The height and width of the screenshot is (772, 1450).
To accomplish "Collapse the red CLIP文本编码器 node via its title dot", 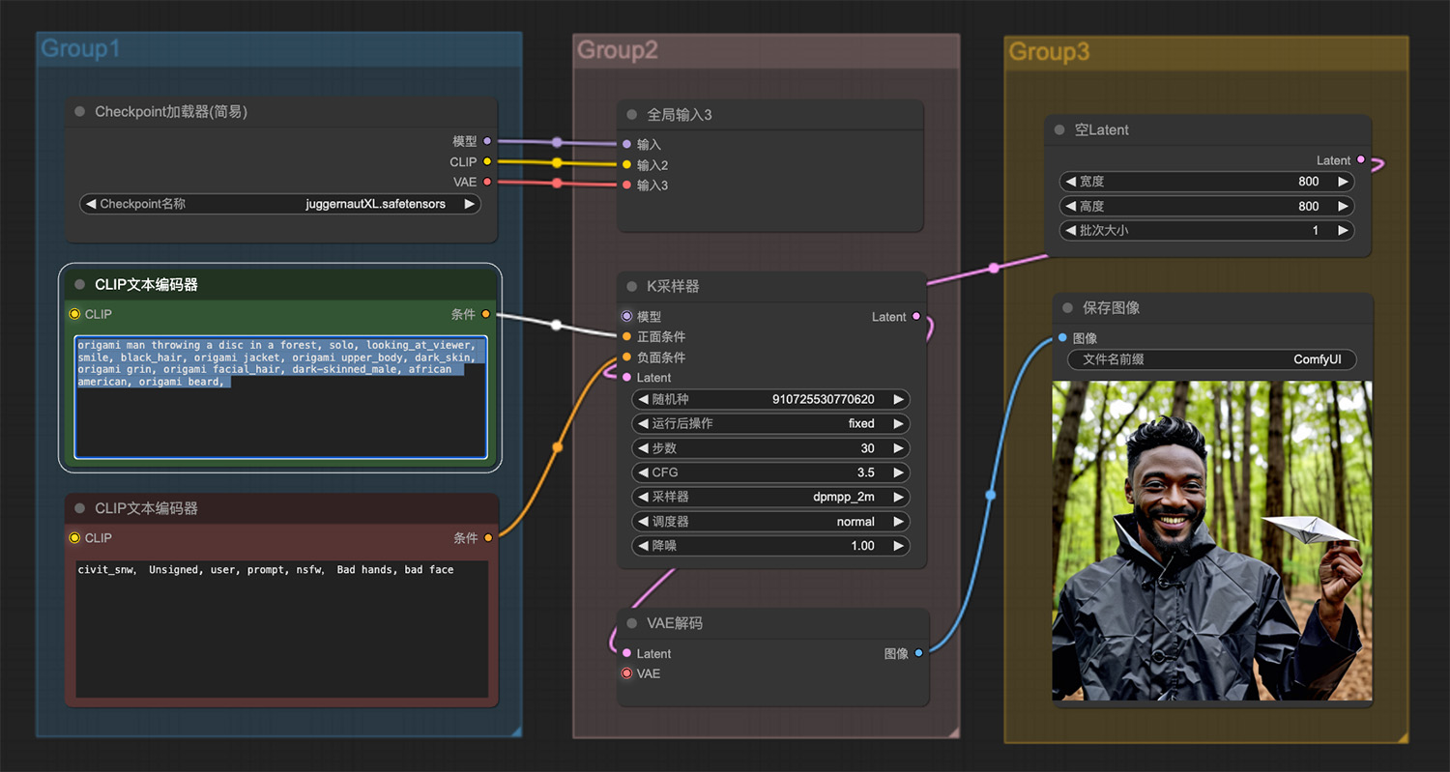I will point(80,508).
